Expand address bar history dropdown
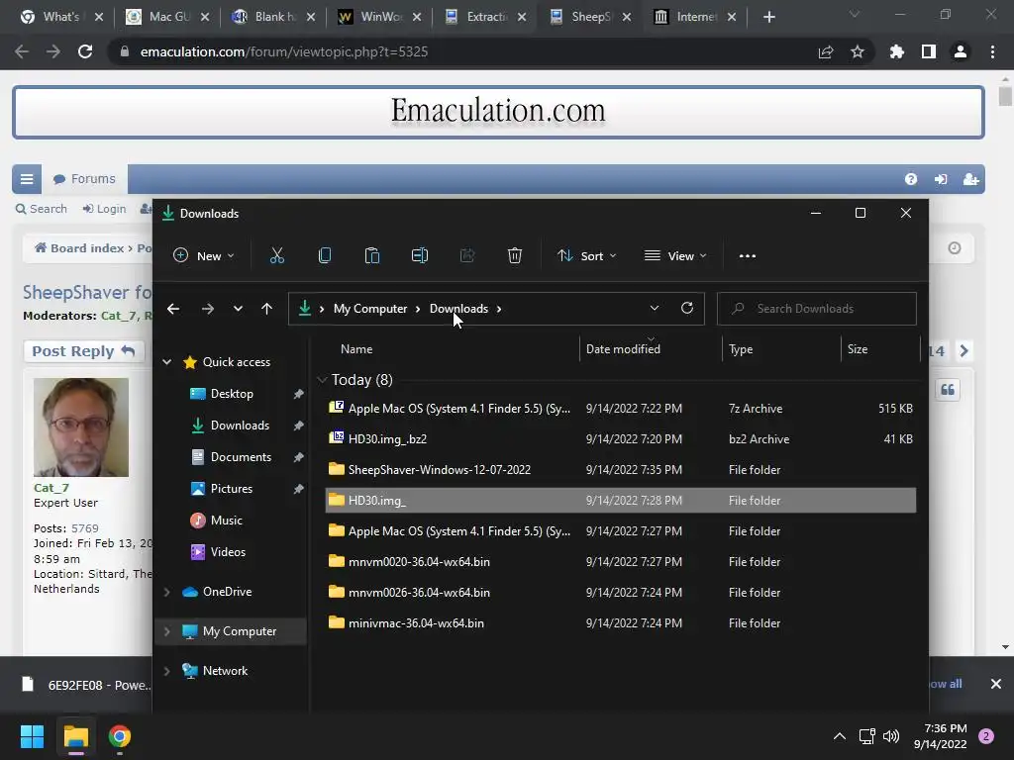Screen dimensions: 1014x760 [655, 309]
